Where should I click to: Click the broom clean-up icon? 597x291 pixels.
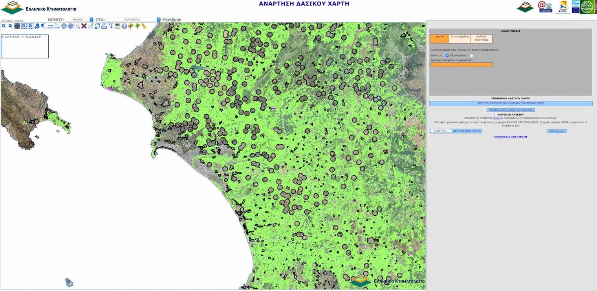pos(144,26)
